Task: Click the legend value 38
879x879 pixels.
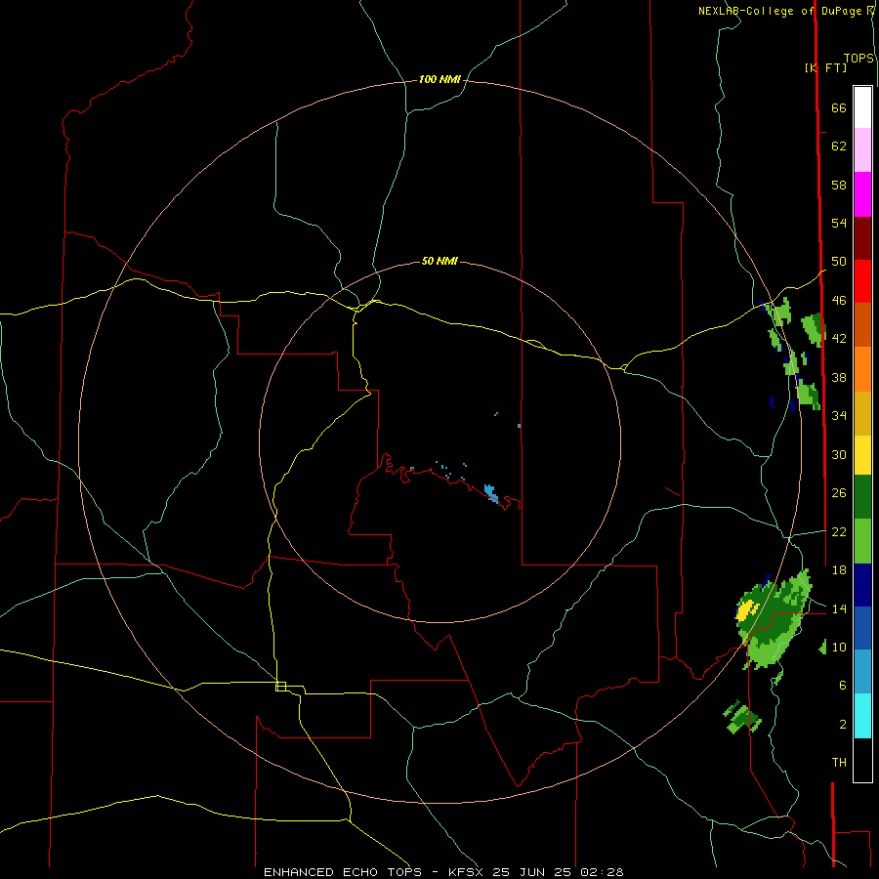Action: (839, 377)
